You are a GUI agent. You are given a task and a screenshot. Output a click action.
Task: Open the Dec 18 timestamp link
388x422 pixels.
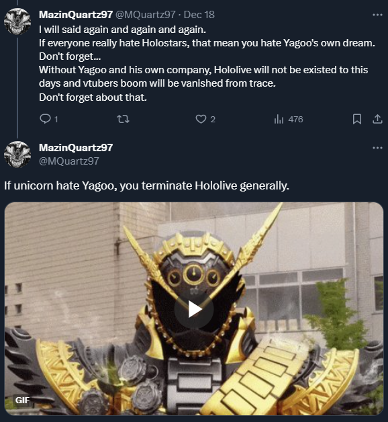(x=199, y=15)
